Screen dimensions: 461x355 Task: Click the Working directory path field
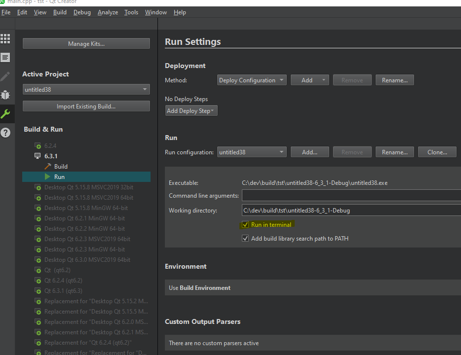click(351, 210)
